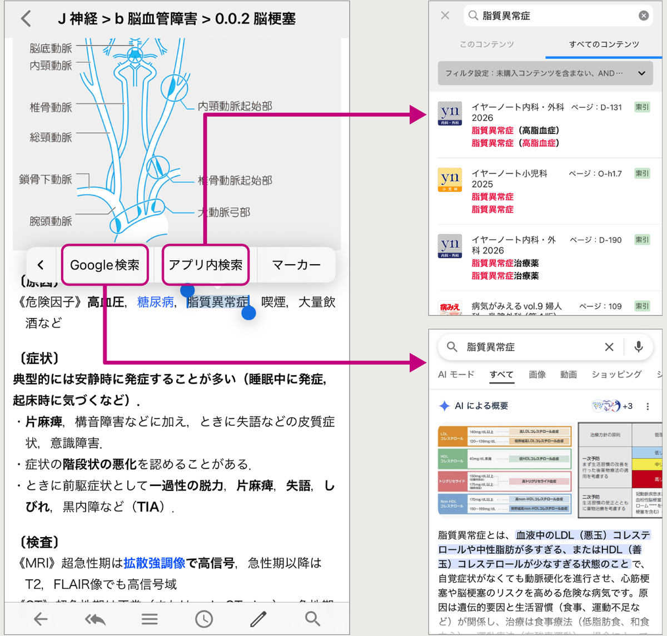Viewport: 667px width, 636px height.
Task: Tap the bottom toolbar back arrow
Action: pos(41,619)
